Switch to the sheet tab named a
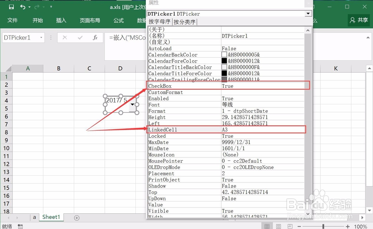 pyautogui.click(x=34, y=217)
